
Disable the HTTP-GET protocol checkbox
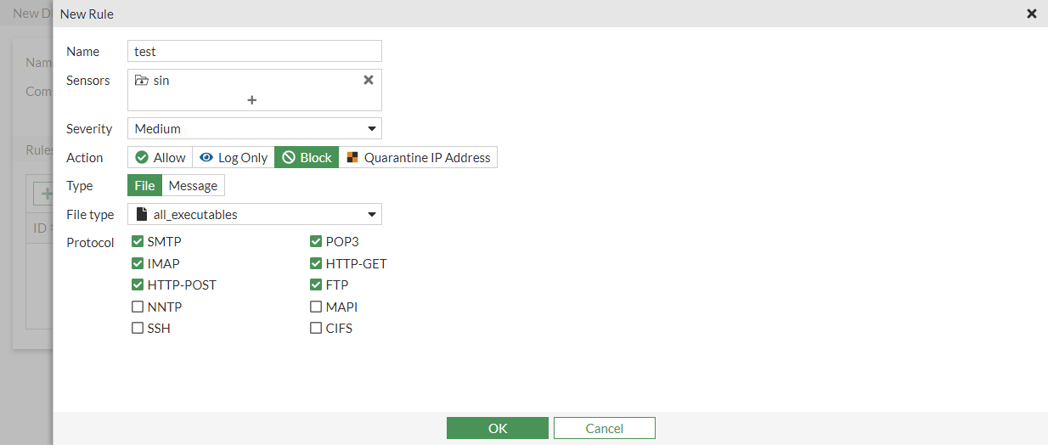(x=316, y=263)
